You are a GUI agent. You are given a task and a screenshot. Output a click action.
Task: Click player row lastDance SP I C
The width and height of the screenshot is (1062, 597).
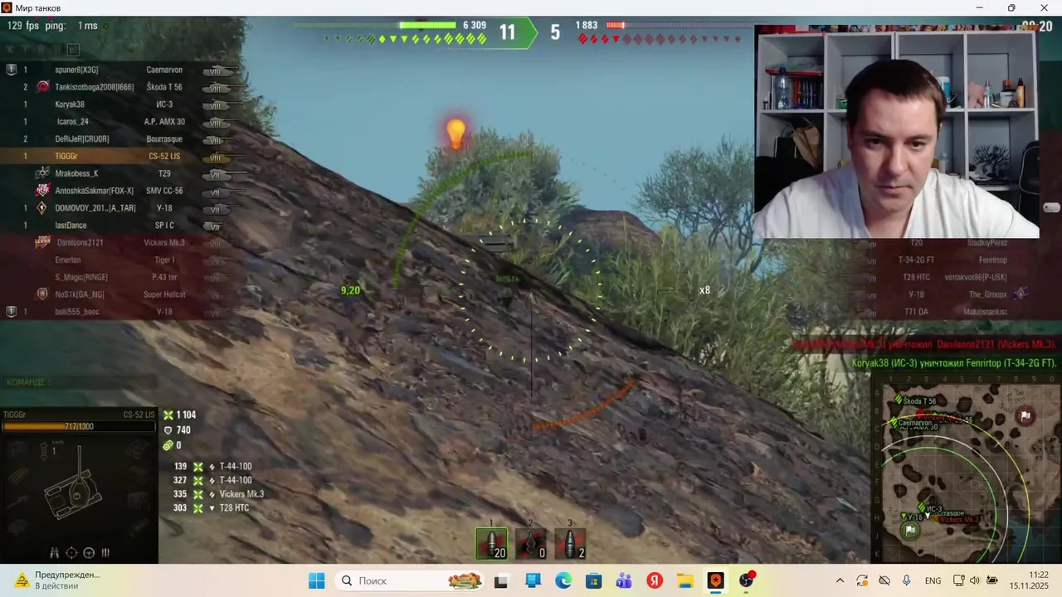(120, 226)
